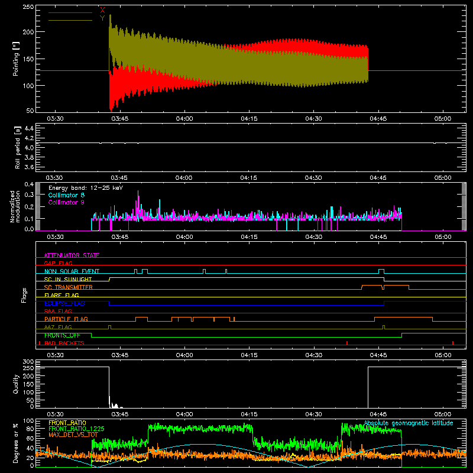
Task: Click the Normalized modulation axis title
Action: coord(15,206)
